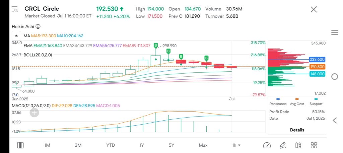Click the DEA:28.595 value
The height and width of the screenshot is (153, 343).
[x=84, y=106]
